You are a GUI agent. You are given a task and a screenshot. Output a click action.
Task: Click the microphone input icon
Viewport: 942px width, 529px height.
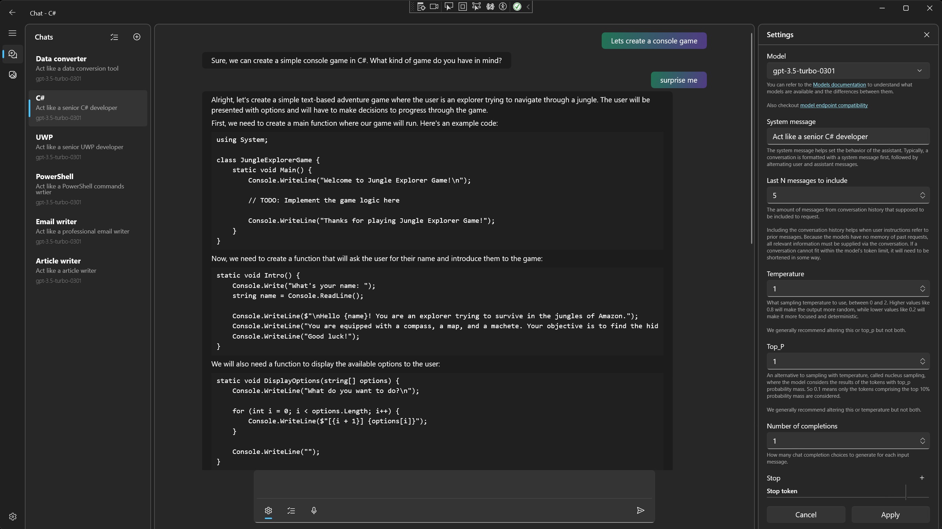(x=314, y=510)
